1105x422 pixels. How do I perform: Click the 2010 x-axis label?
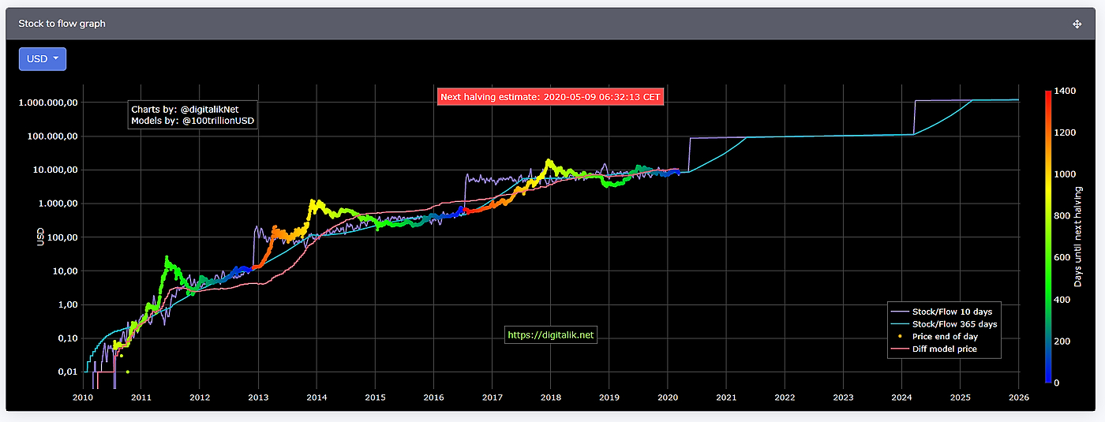pyautogui.click(x=83, y=398)
